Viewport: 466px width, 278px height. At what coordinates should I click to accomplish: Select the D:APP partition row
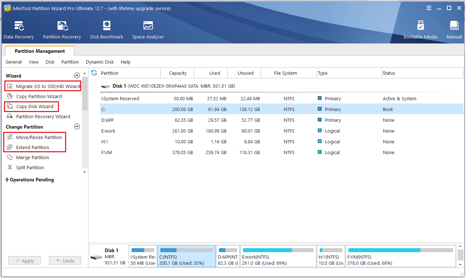[282, 120]
